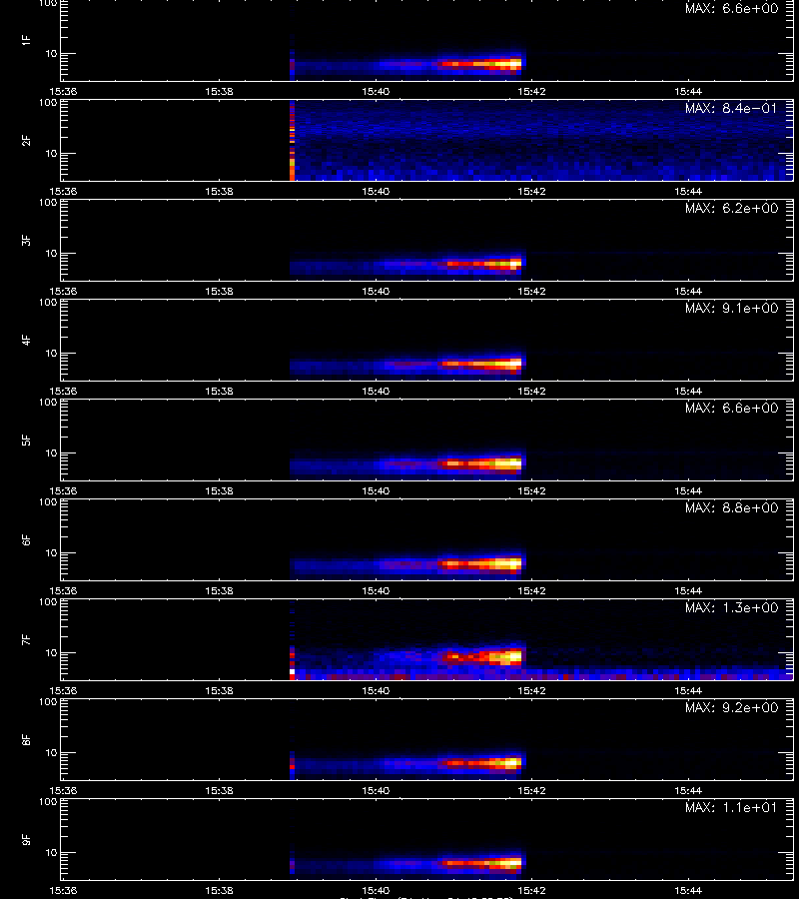Click the 6F panel axis label
The height and width of the screenshot is (899, 799).
[x=26, y=539]
